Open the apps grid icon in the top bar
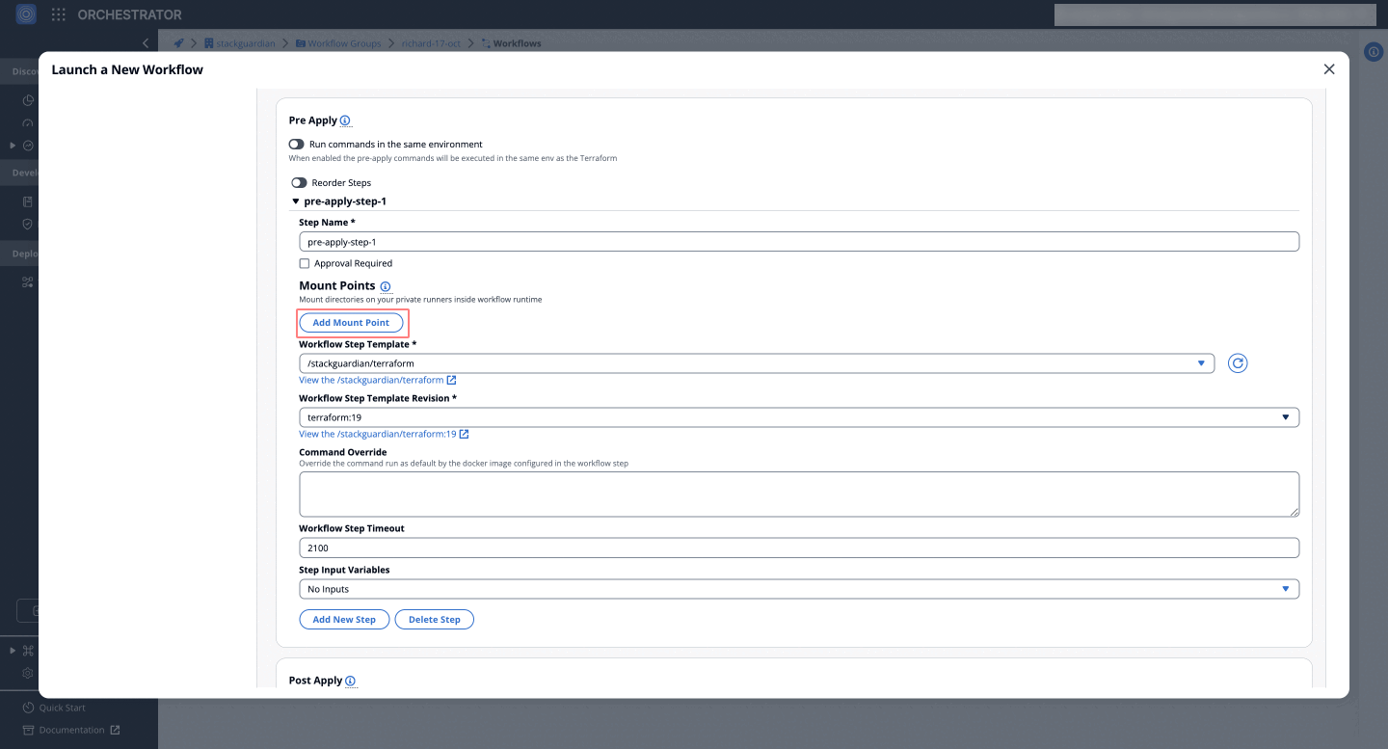 [x=59, y=14]
